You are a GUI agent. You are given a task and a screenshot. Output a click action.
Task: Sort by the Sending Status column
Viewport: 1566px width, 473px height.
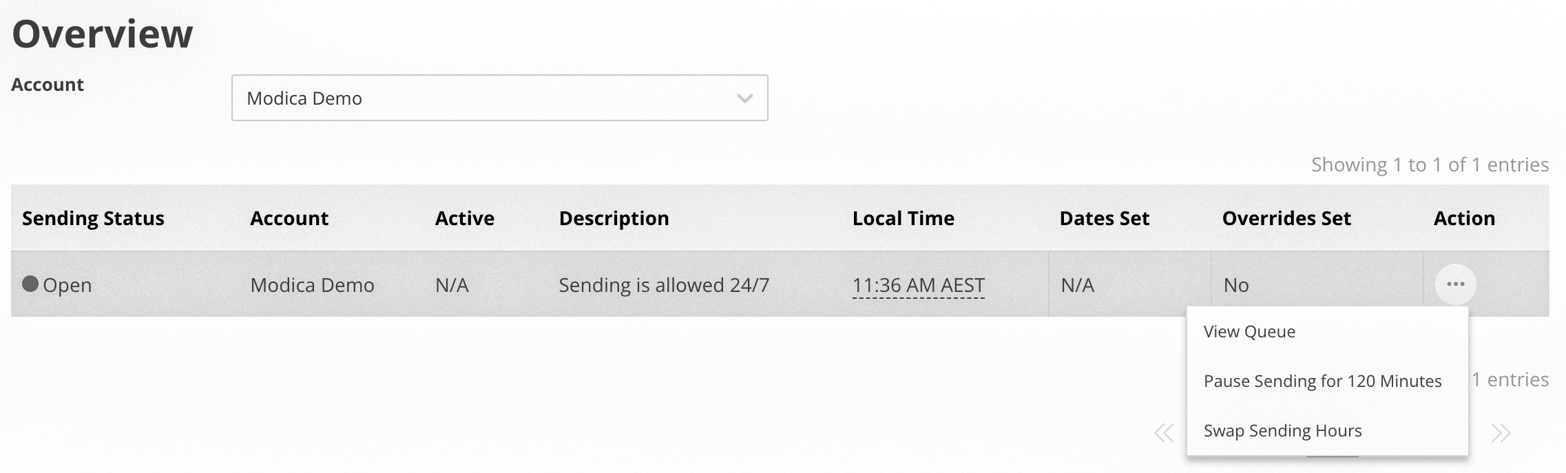click(x=92, y=218)
